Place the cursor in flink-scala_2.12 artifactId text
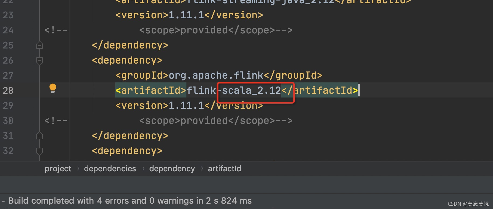493x209 pixels. (234, 90)
